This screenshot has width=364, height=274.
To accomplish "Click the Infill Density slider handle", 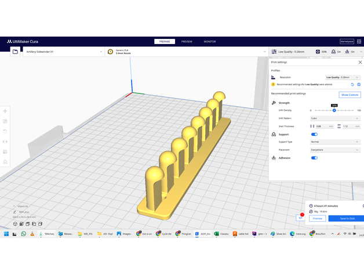I will coord(334,110).
